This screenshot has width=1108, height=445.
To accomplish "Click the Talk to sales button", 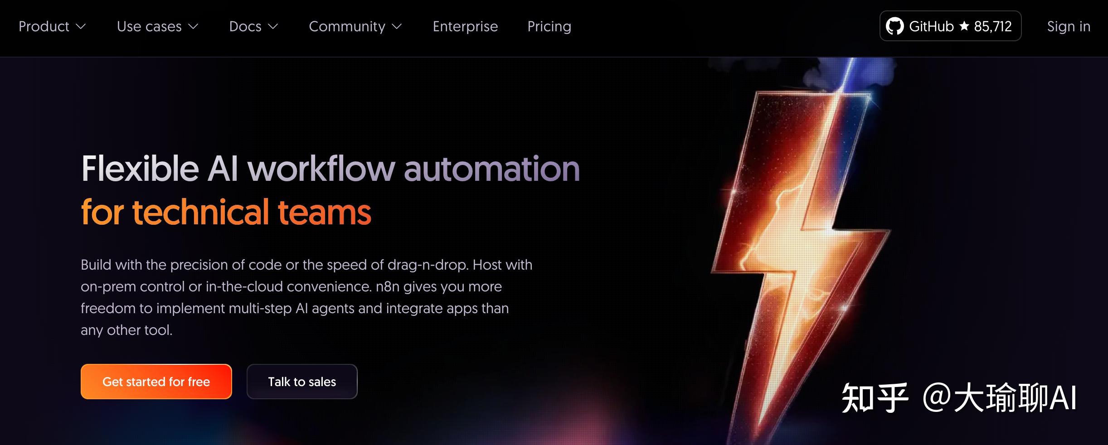I will coord(302,382).
